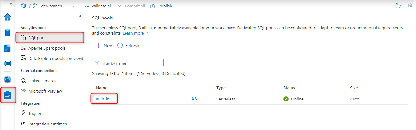Open the Develop hub icon
The image size is (416, 130).
coord(7,48)
